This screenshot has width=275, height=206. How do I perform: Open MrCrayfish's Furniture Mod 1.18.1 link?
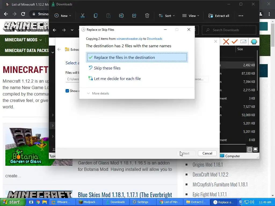click(220, 185)
